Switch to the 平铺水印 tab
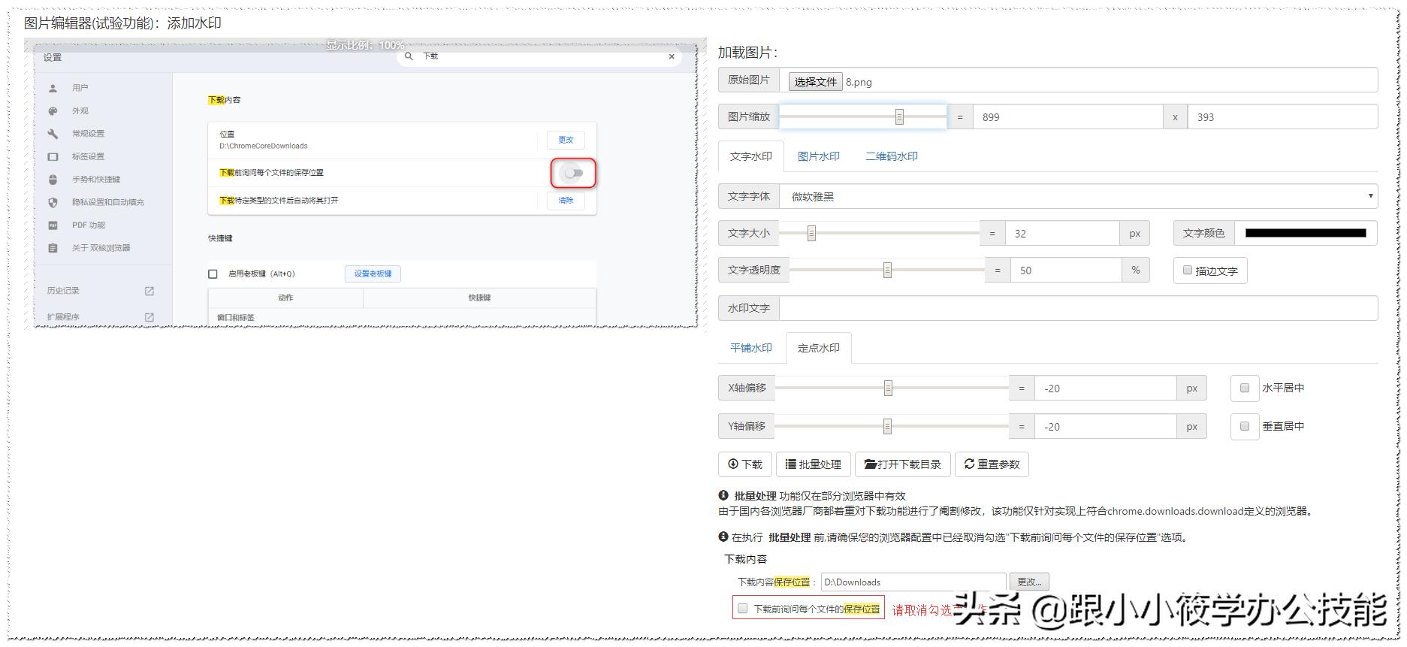Viewport: 1407px width, 647px height. (750, 348)
